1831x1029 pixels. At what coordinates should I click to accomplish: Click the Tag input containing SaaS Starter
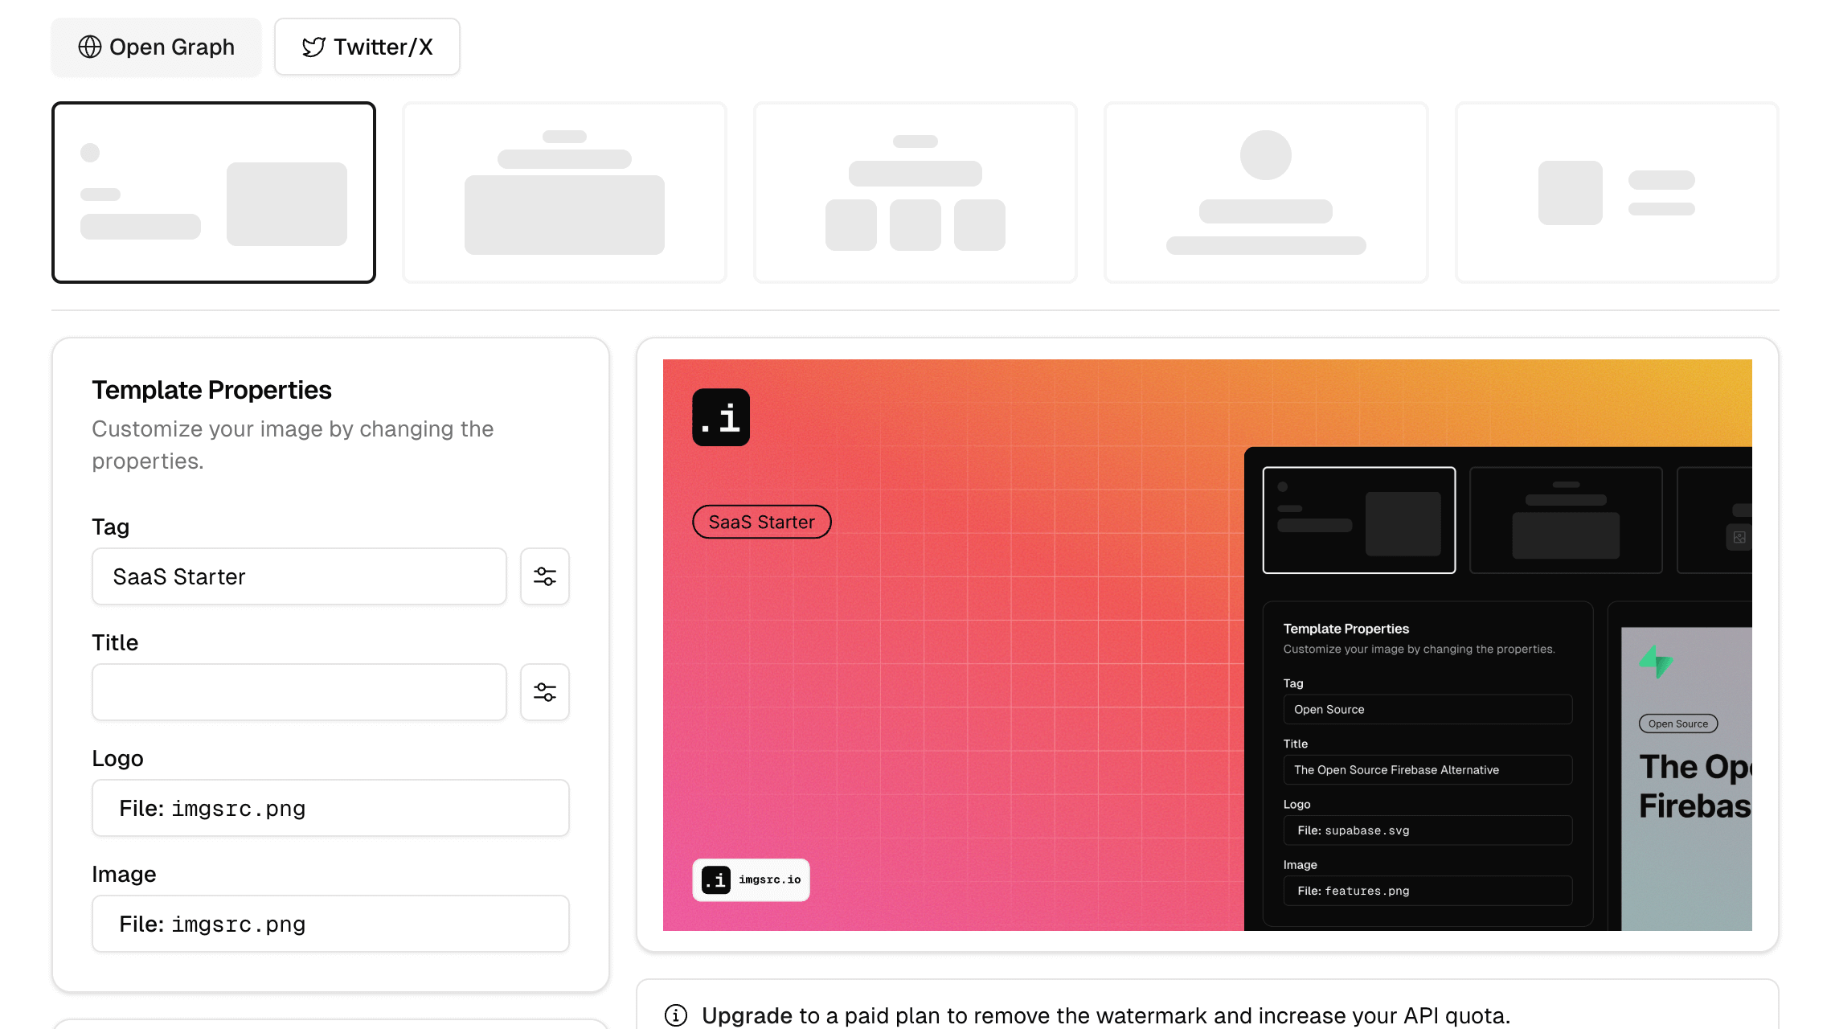299,576
